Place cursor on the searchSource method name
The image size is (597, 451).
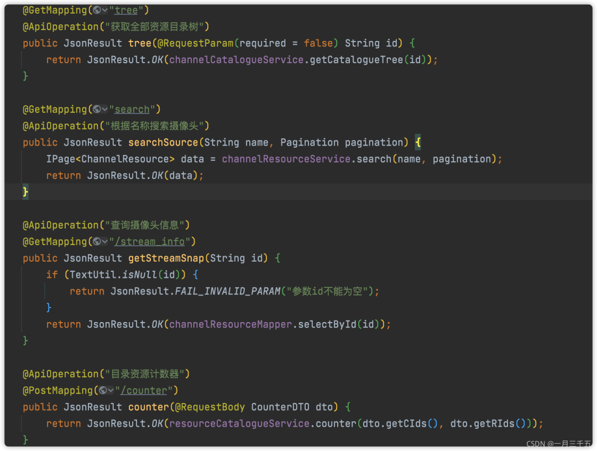[x=163, y=142]
